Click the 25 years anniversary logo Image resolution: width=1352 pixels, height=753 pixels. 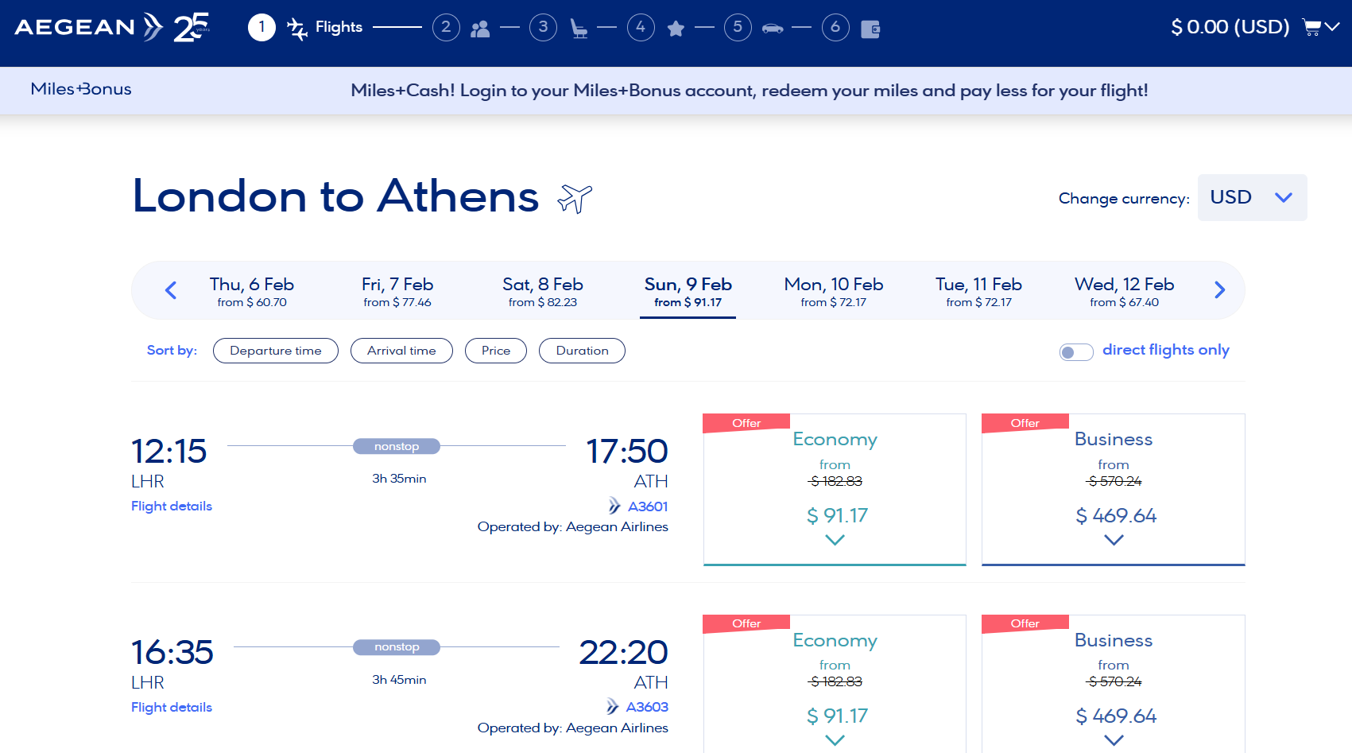[192, 27]
